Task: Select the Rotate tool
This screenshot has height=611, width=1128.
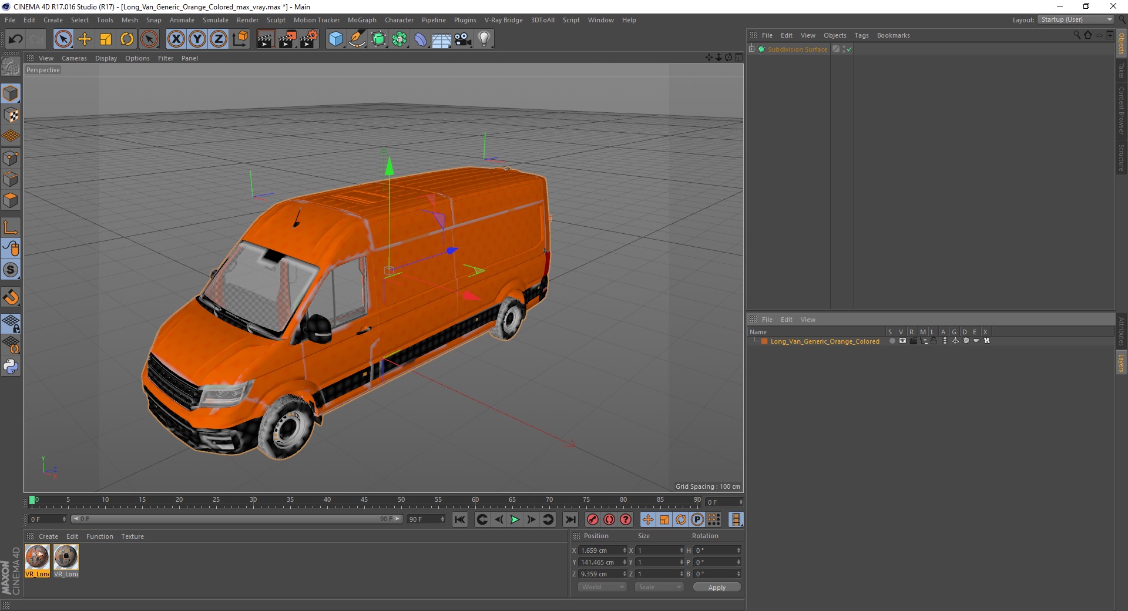Action: click(127, 39)
